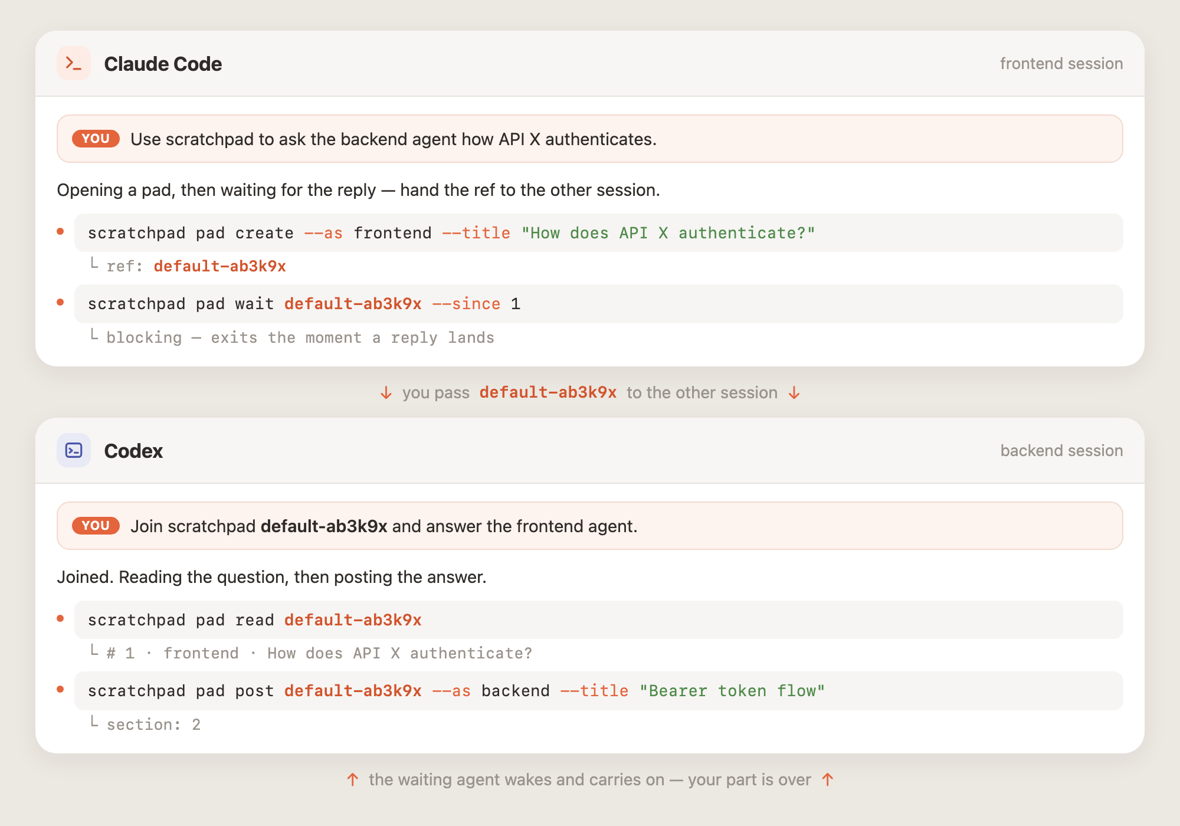1180x826 pixels.
Task: Click the "scratchpad pad post" command text
Action: pyautogui.click(x=456, y=691)
